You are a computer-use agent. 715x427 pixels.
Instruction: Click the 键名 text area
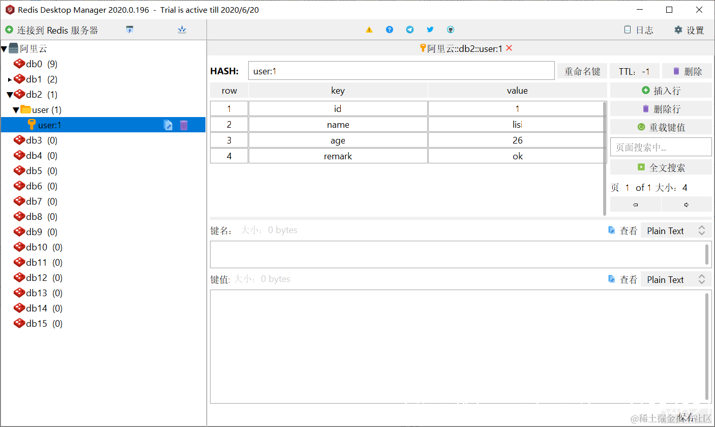click(460, 254)
